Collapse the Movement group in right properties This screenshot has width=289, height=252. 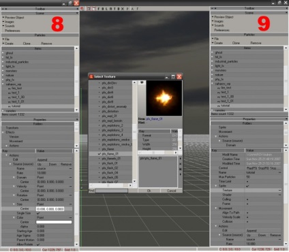216,208
